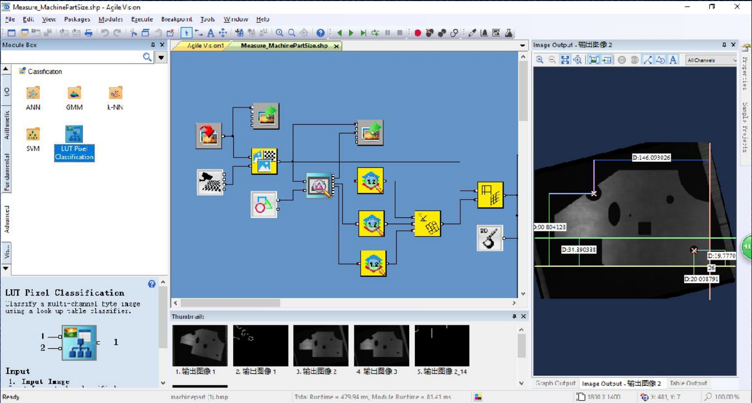
Task: Click the main toolbar zoom in magnifier
Action: click(280, 33)
